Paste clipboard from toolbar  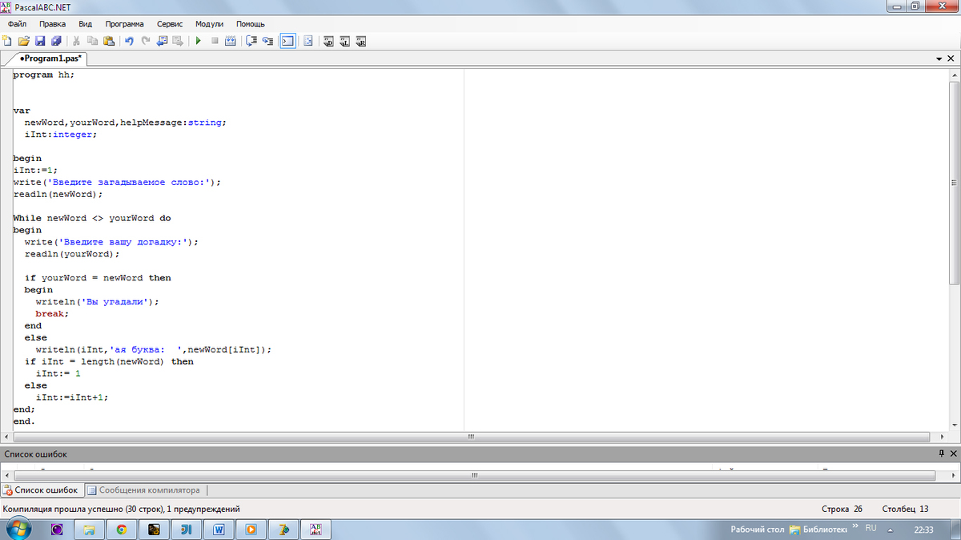(109, 41)
